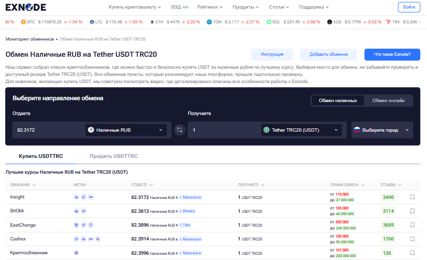The height and width of the screenshot is (260, 427).
Task: Open the 3490 reviews badge for Insight
Action: point(388,197)
